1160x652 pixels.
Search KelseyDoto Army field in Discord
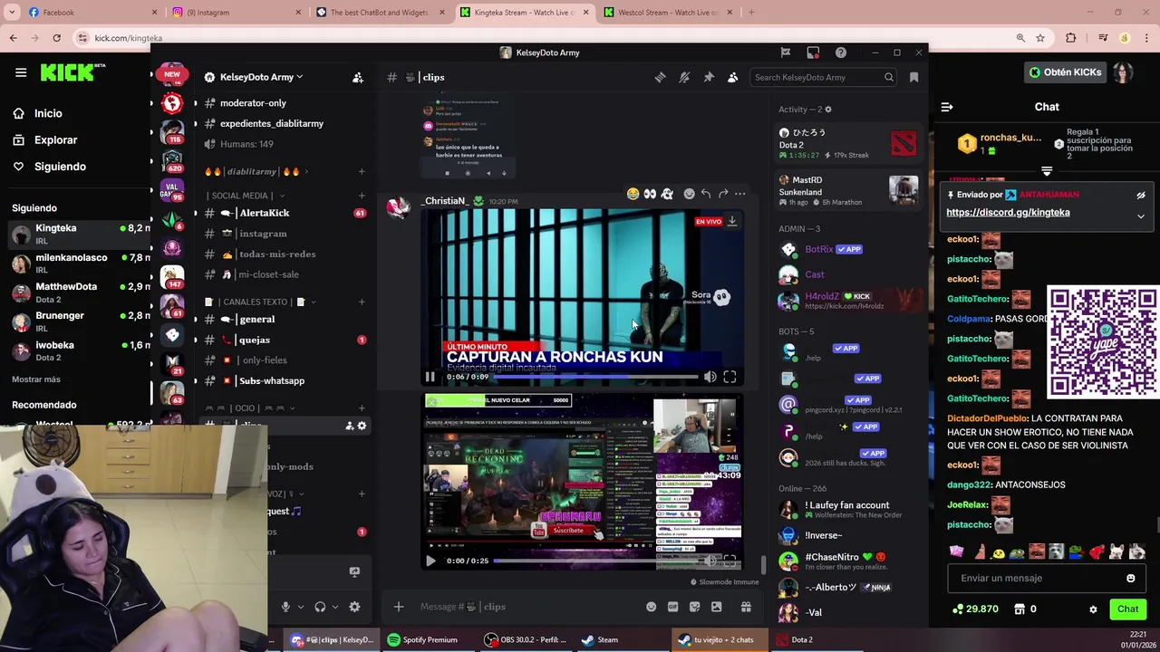click(824, 77)
